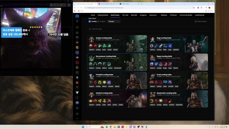The height and width of the screenshot is (129, 229).
Task: Click the falconer tag on Rogue guide
Action: (x=176, y=68)
